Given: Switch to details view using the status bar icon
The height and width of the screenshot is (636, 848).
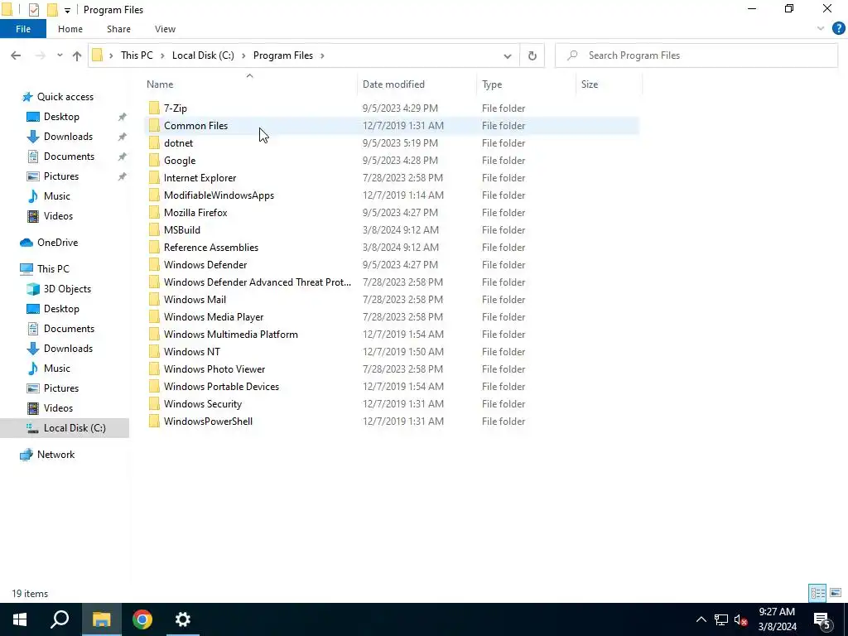Looking at the screenshot, I should pyautogui.click(x=817, y=593).
